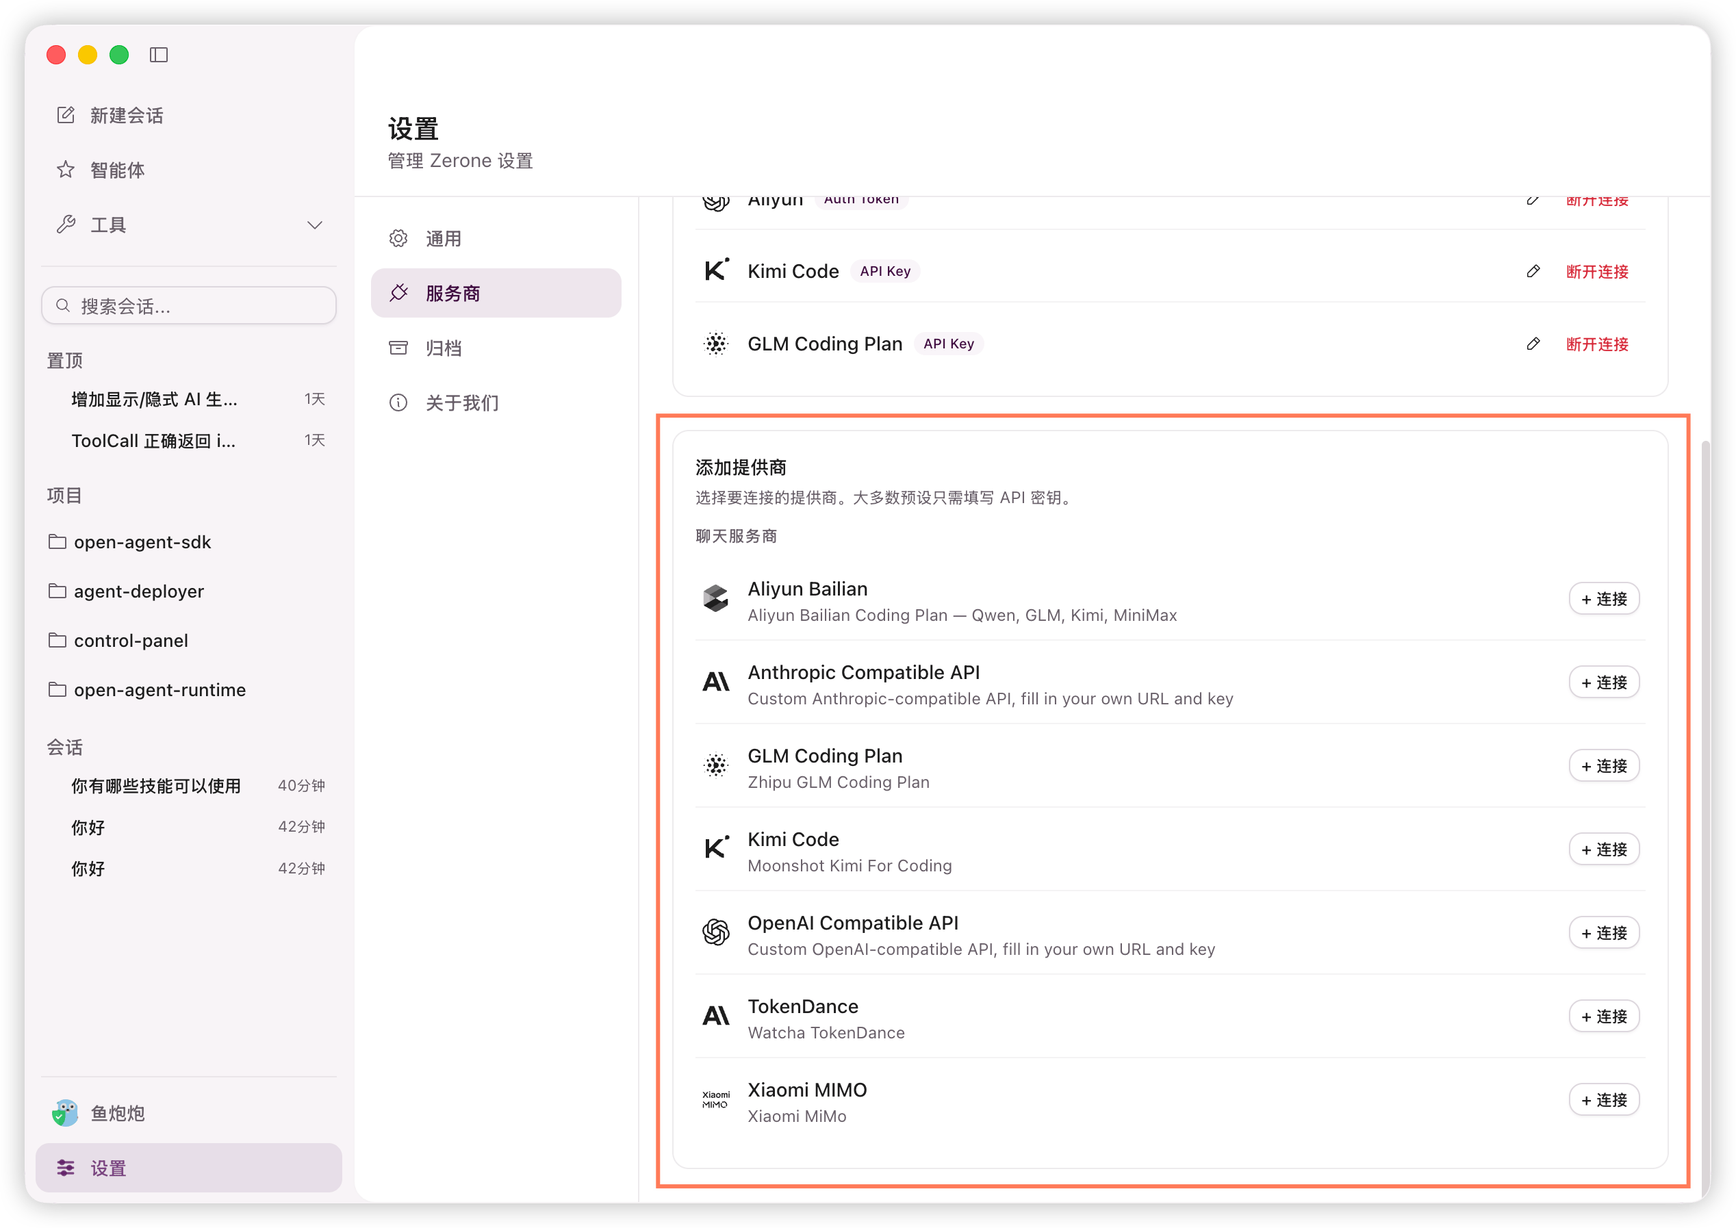Connect the TokenDance provider
Image resolution: width=1736 pixels, height=1228 pixels.
tap(1605, 1017)
